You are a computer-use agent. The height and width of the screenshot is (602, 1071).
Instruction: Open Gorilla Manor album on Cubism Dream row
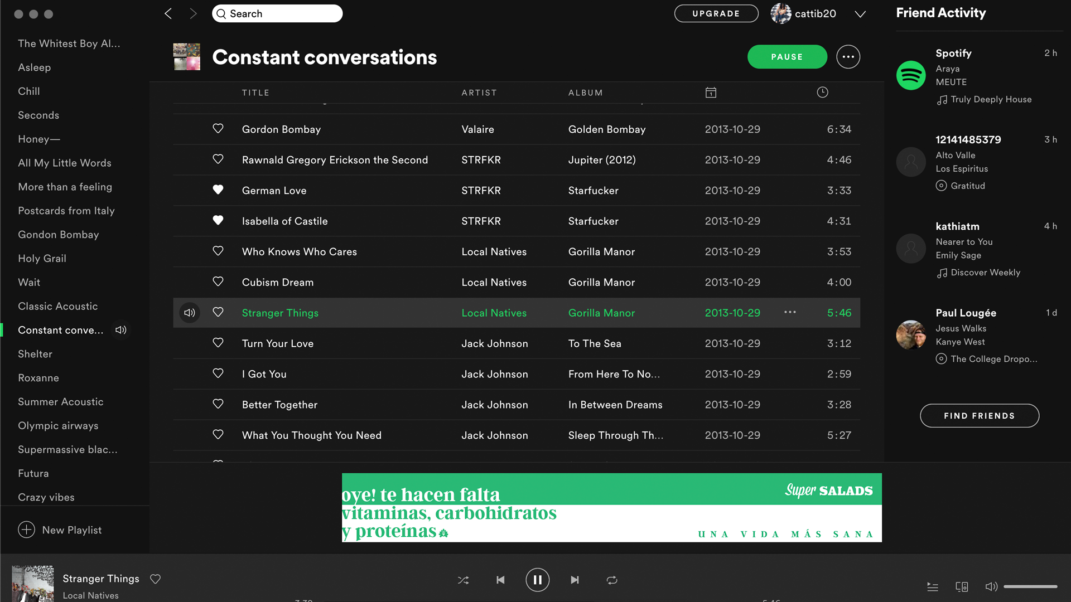[x=601, y=282]
